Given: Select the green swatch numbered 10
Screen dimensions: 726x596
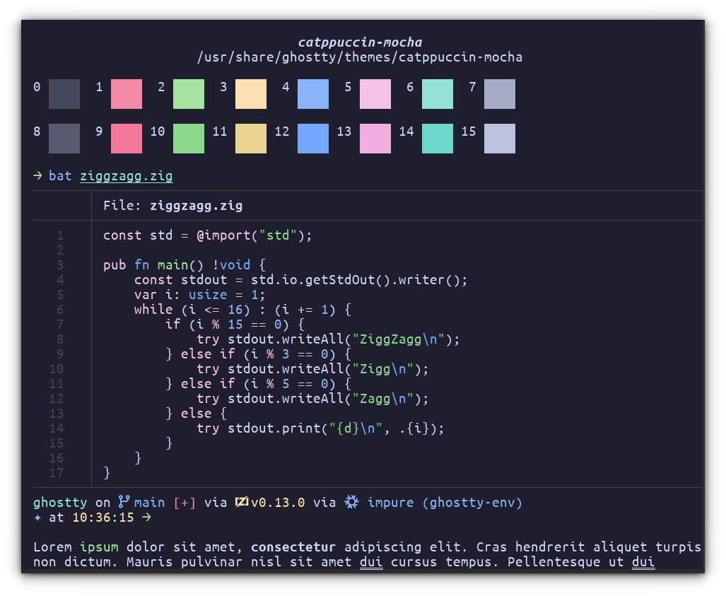Looking at the screenshot, I should (188, 139).
